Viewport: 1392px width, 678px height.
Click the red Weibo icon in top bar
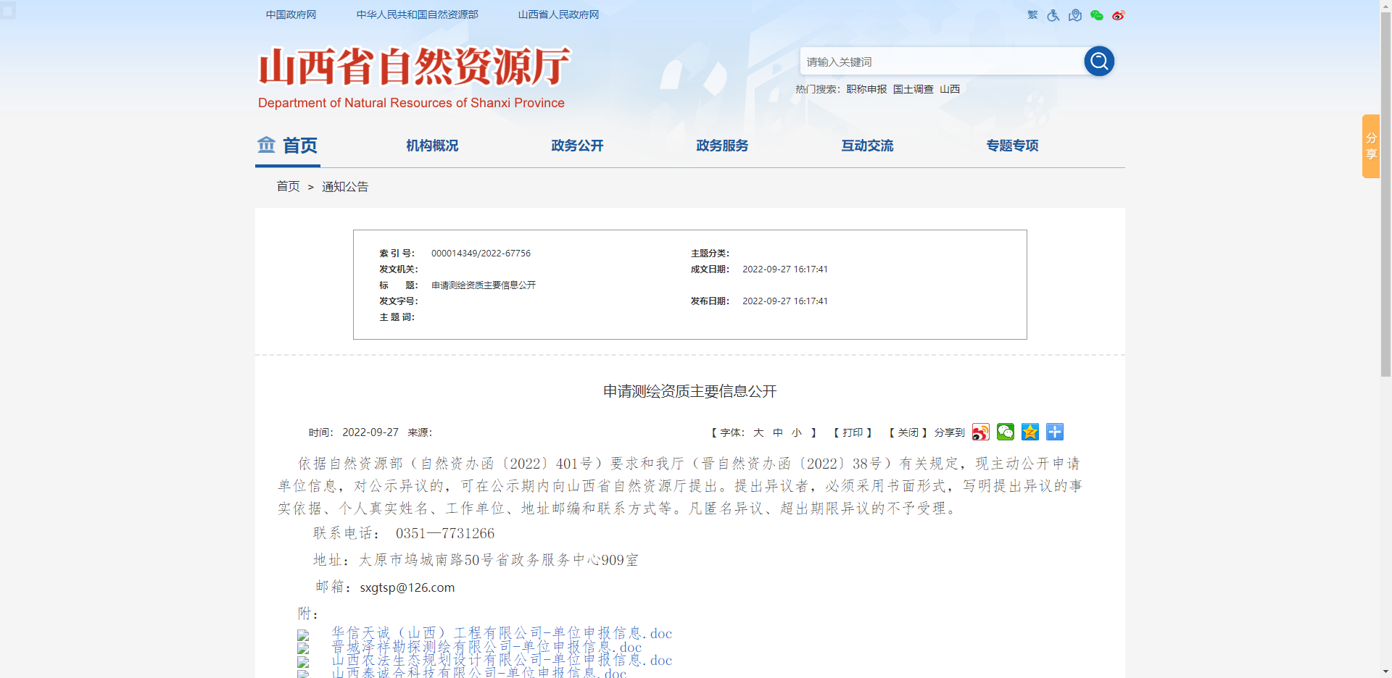(1118, 15)
